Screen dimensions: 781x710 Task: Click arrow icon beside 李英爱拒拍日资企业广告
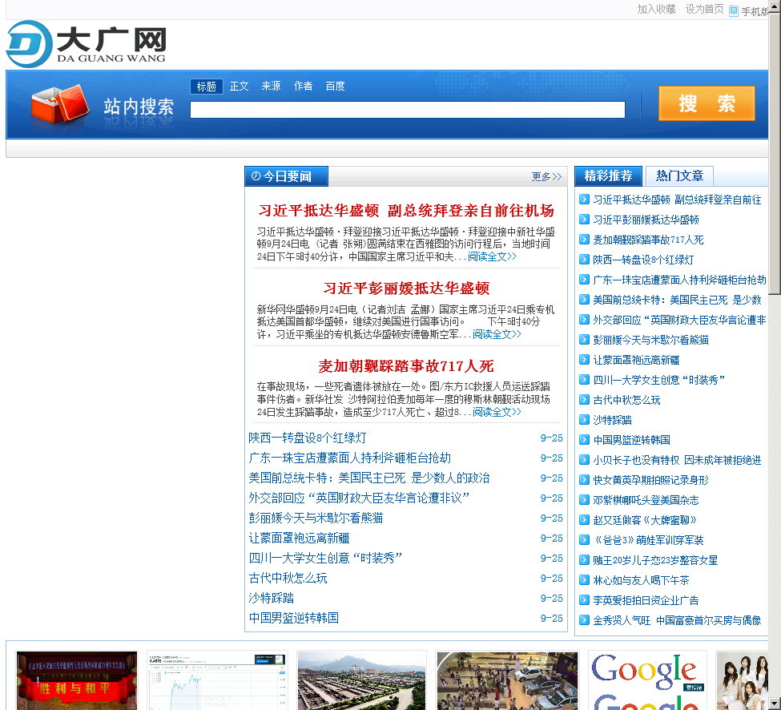coord(584,600)
